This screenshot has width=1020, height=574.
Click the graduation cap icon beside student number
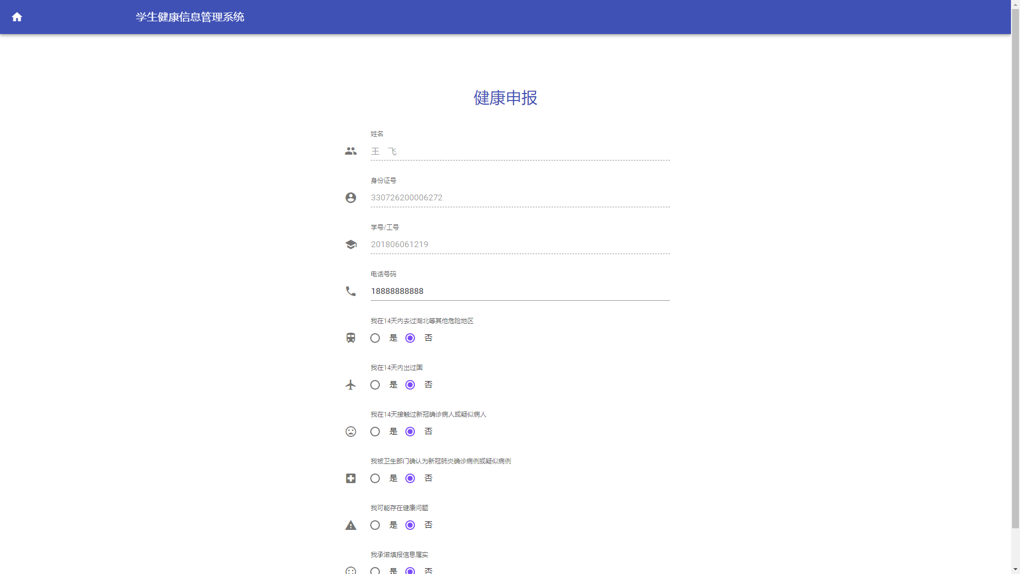[x=351, y=244]
